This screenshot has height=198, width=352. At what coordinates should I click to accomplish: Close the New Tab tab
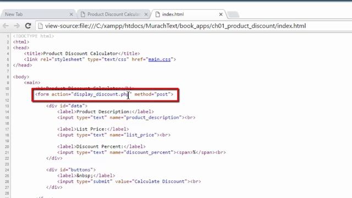[x=71, y=14]
